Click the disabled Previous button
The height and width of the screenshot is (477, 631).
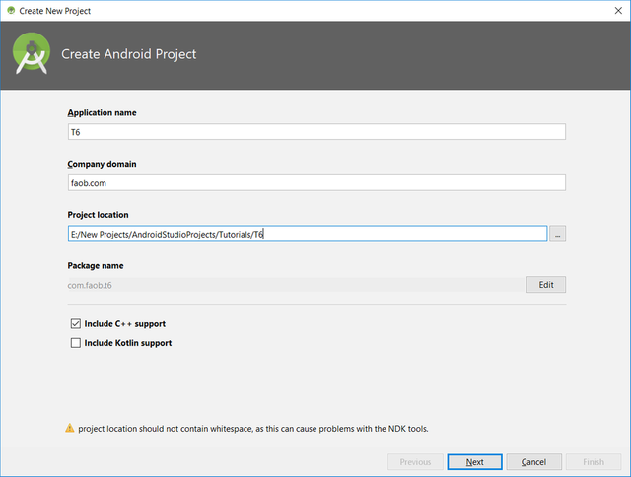[x=415, y=462]
